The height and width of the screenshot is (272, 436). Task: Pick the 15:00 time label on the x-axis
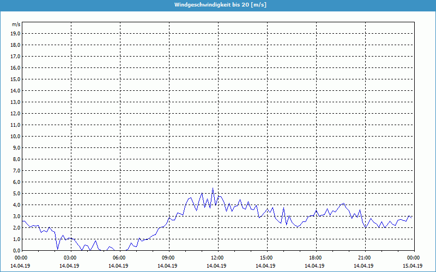coord(265,258)
